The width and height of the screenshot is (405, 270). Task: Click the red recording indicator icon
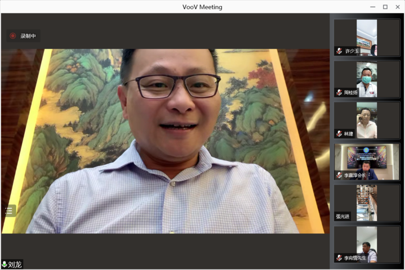pyautogui.click(x=13, y=36)
